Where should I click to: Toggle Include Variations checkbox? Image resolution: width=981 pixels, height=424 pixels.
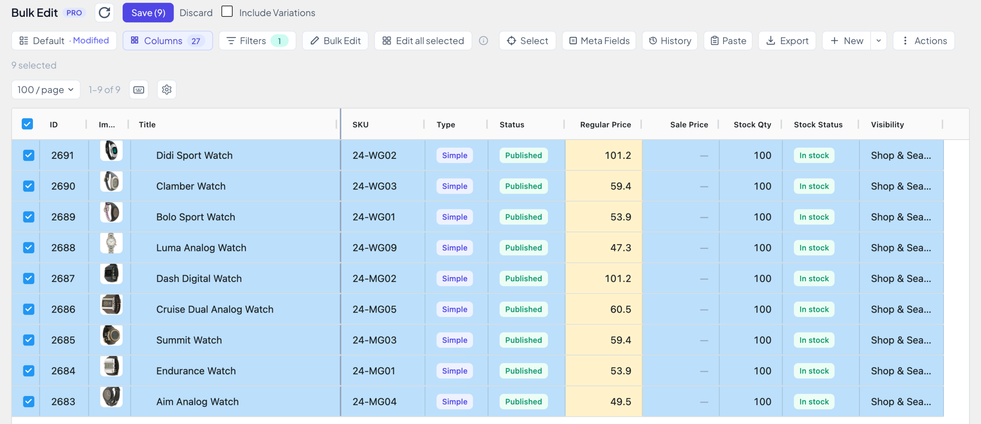point(227,11)
